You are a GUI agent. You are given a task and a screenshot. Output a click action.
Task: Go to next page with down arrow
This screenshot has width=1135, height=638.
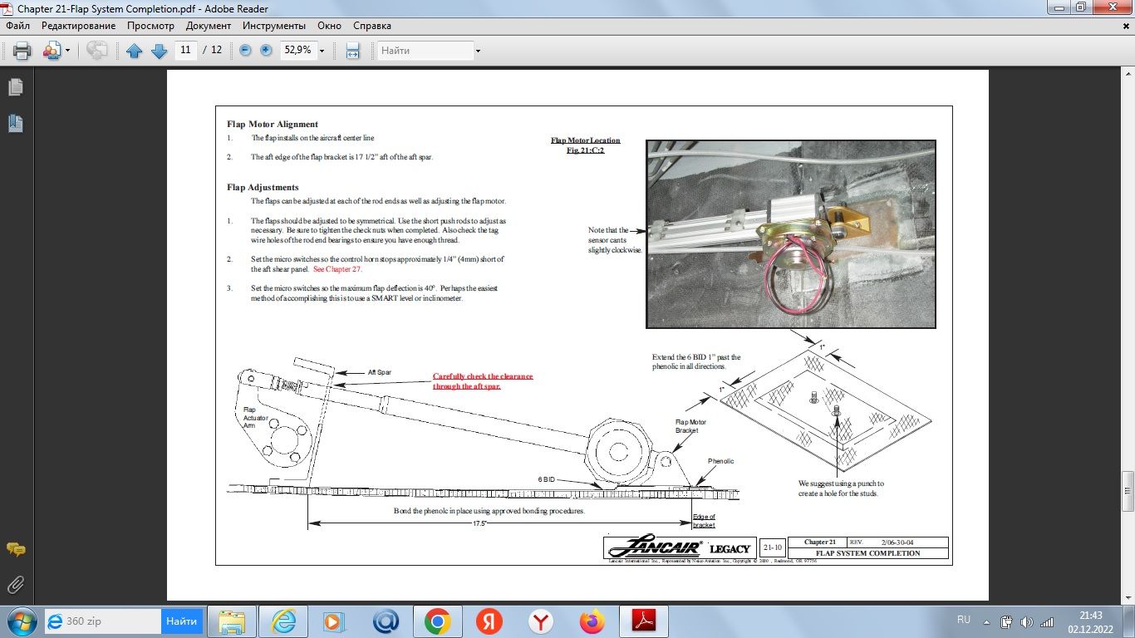tap(159, 51)
